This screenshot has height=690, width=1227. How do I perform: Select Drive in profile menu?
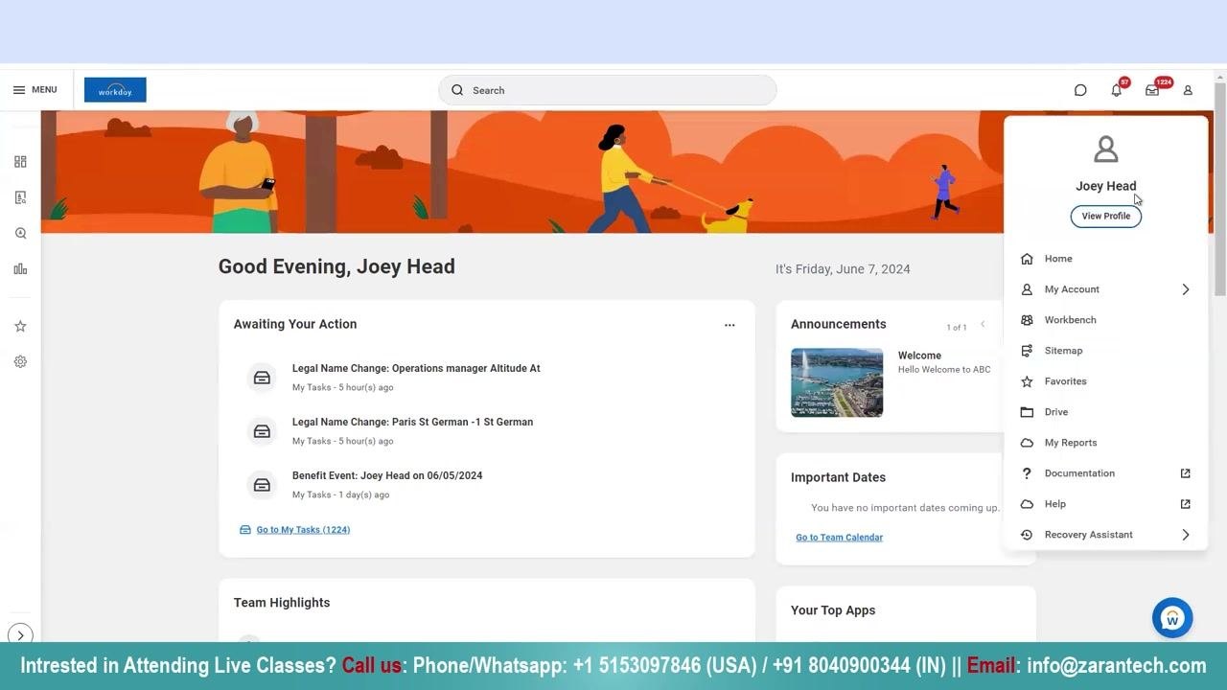(x=1105, y=412)
